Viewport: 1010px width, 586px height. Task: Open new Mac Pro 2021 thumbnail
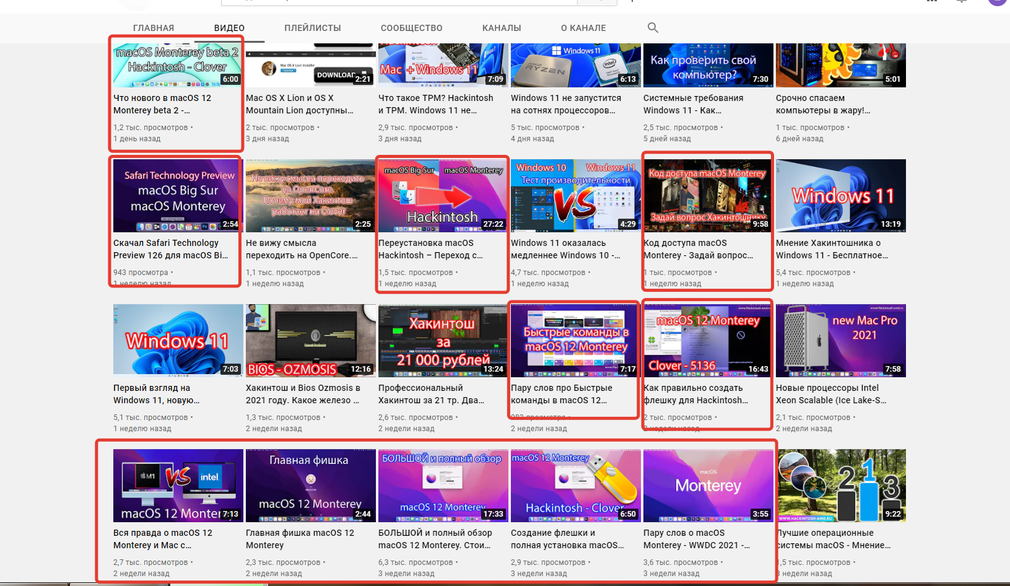[x=841, y=341]
